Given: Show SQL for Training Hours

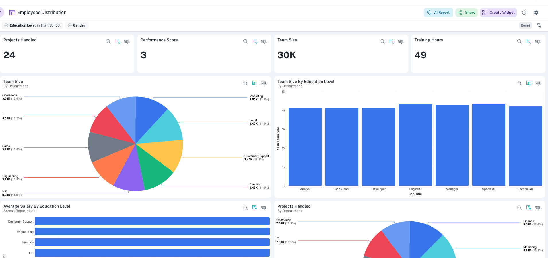Looking at the screenshot, I should click(538, 42).
